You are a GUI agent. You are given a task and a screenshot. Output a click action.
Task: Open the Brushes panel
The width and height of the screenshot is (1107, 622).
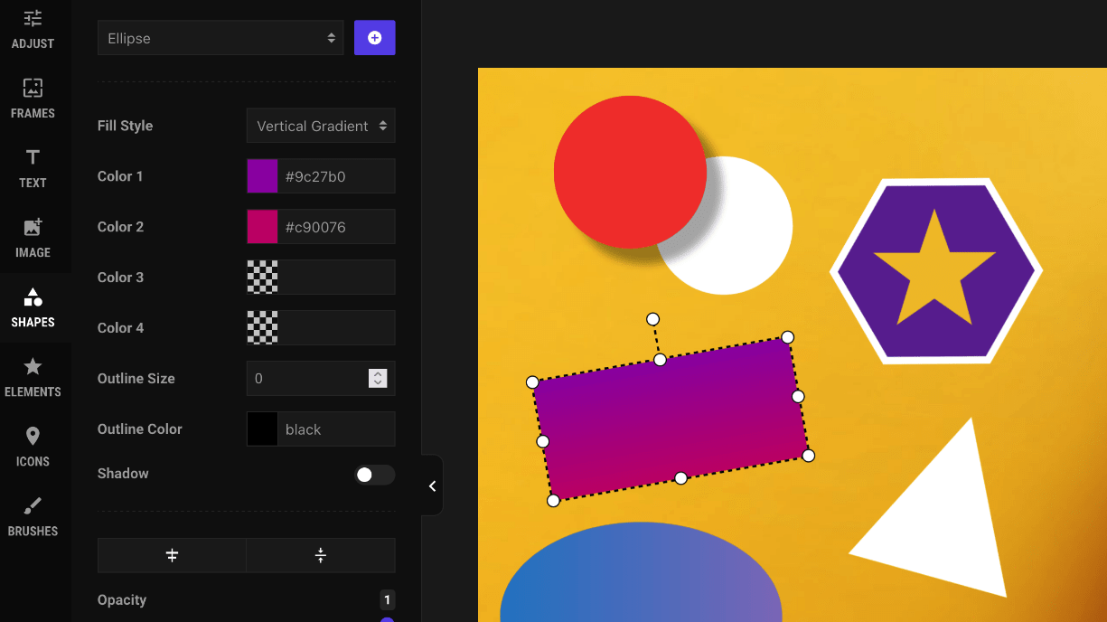(x=33, y=516)
